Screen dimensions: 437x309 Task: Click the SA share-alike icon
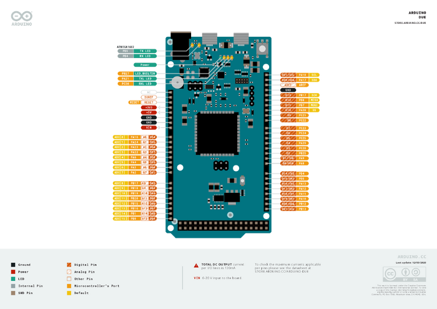(416, 272)
